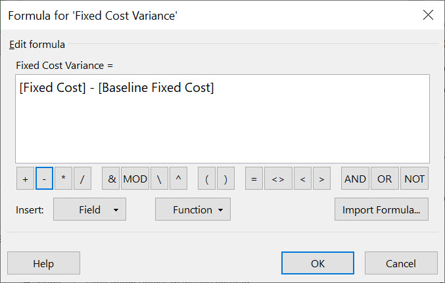Image resolution: width=445 pixels, height=283 pixels.
Task: Insert an opening parenthesis
Action: [x=206, y=179]
